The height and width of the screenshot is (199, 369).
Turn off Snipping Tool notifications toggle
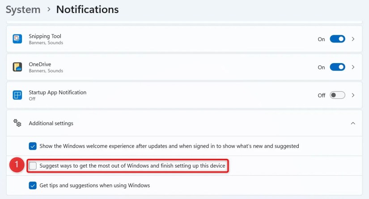(x=337, y=39)
